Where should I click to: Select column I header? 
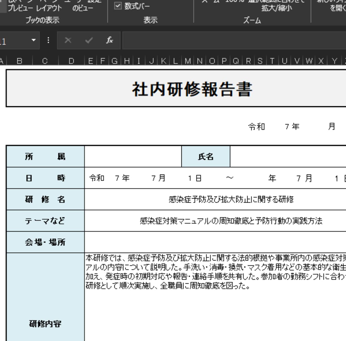139,61
